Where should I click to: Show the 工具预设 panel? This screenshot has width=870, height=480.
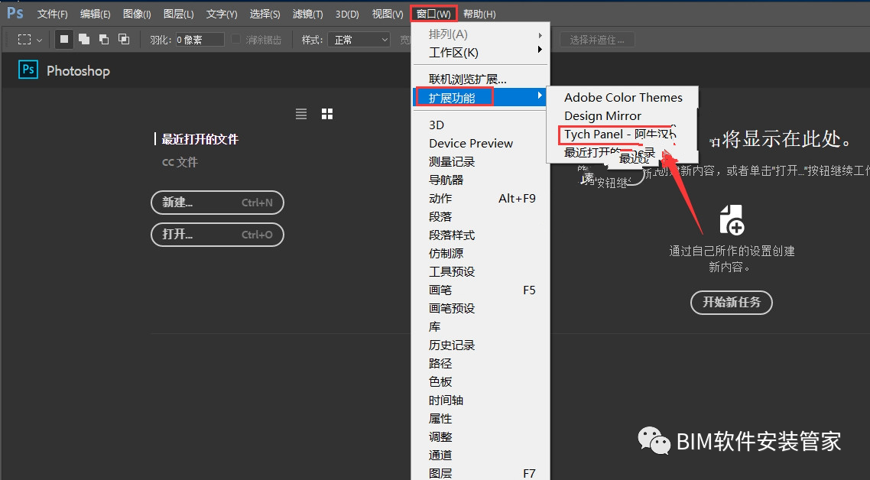(x=481, y=271)
